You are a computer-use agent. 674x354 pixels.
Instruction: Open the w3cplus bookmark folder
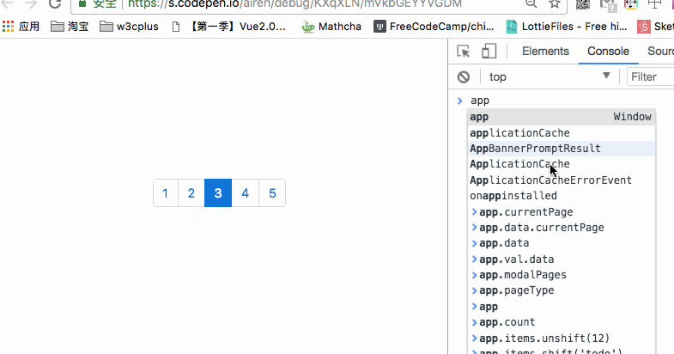pos(129,27)
